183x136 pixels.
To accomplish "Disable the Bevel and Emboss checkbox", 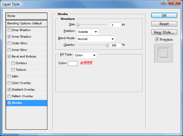I will point(9,57).
